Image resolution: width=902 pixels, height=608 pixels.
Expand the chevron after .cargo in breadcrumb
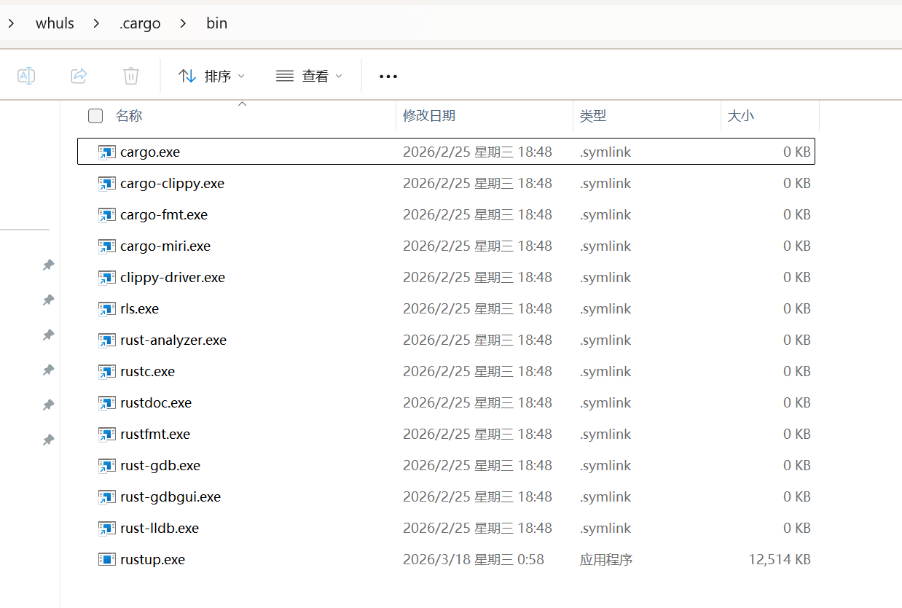(184, 23)
